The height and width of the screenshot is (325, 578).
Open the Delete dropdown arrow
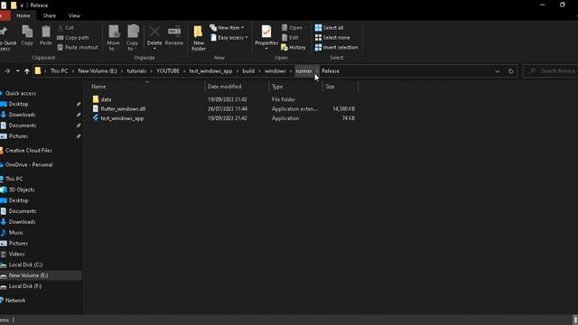pos(154,49)
